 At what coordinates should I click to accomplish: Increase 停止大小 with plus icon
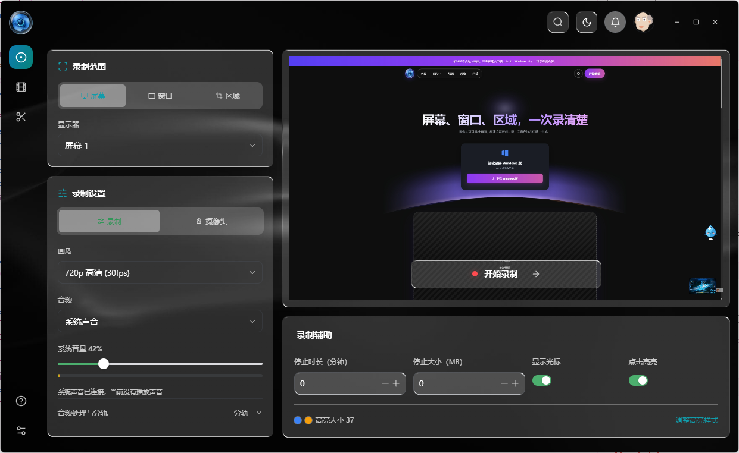pyautogui.click(x=515, y=383)
